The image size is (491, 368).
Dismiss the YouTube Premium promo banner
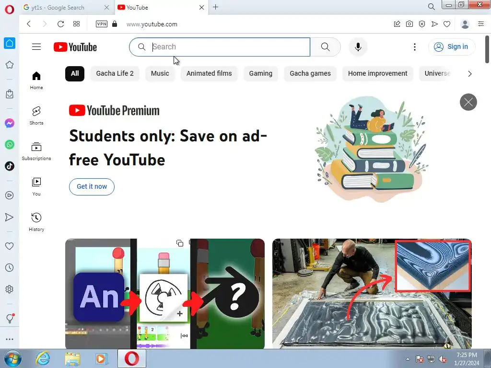pyautogui.click(x=468, y=102)
